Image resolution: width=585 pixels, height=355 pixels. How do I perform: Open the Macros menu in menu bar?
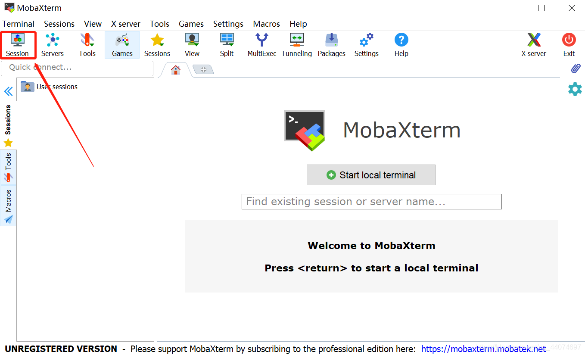pyautogui.click(x=267, y=24)
